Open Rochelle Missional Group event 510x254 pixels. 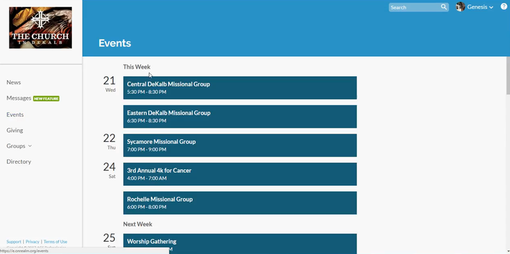click(x=240, y=203)
